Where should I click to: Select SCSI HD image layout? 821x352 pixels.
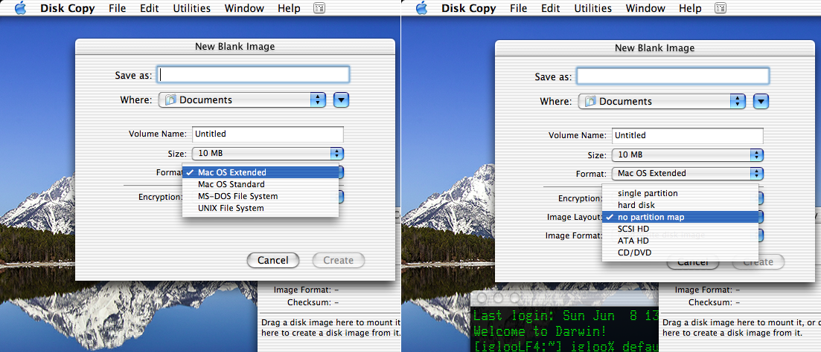(x=680, y=229)
